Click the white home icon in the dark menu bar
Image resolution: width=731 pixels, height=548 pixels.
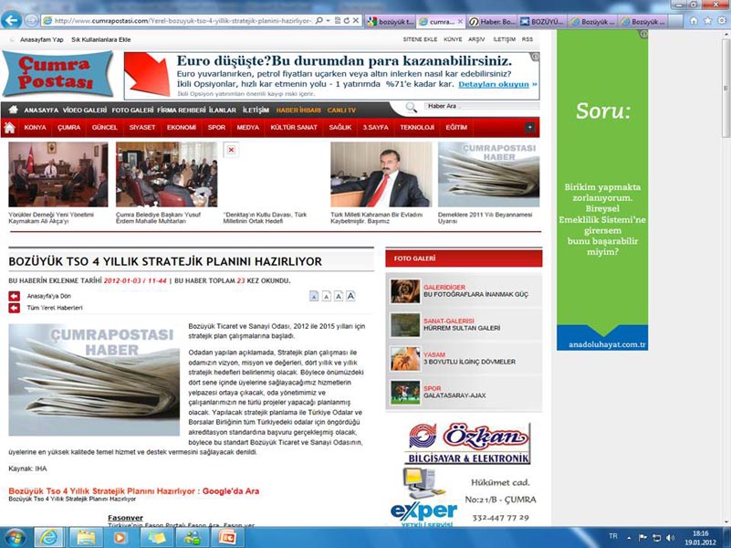coord(13,110)
